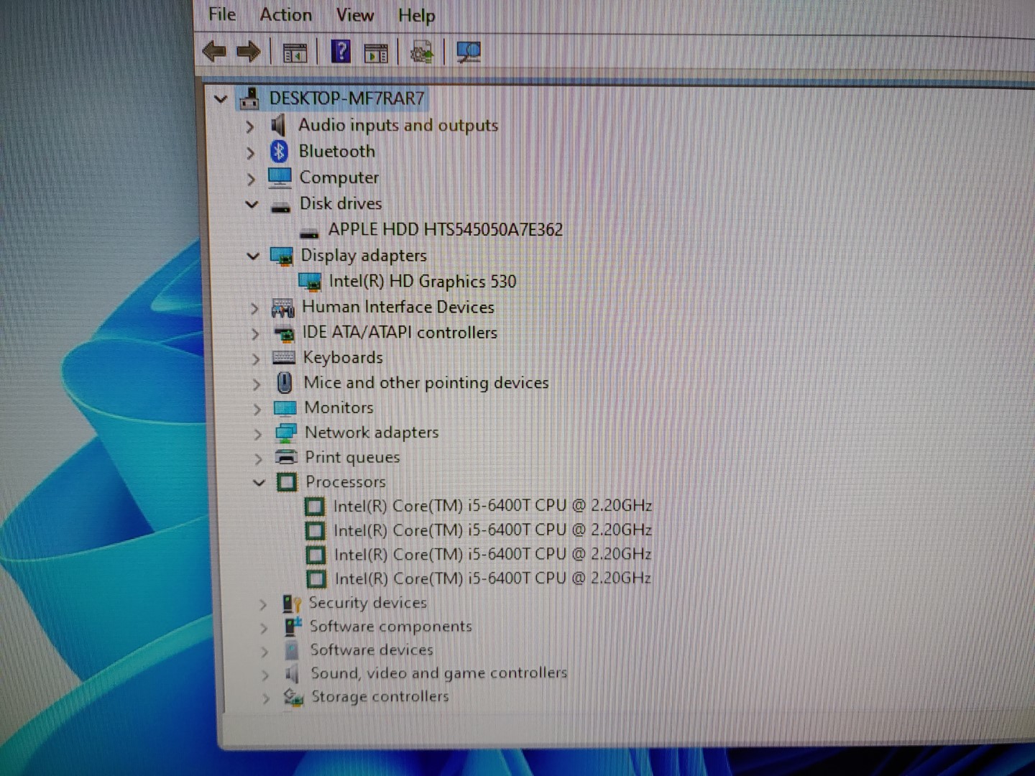This screenshot has width=1035, height=776.
Task: Click the Security devices key icon
Action: (292, 603)
